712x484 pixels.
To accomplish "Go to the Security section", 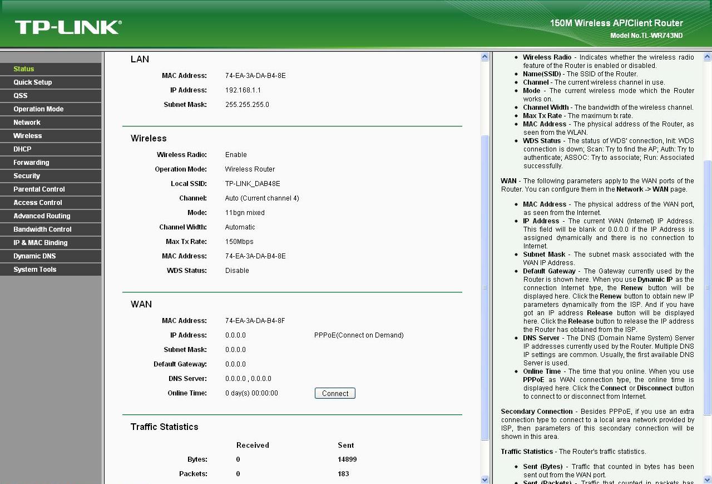I will tap(51, 176).
